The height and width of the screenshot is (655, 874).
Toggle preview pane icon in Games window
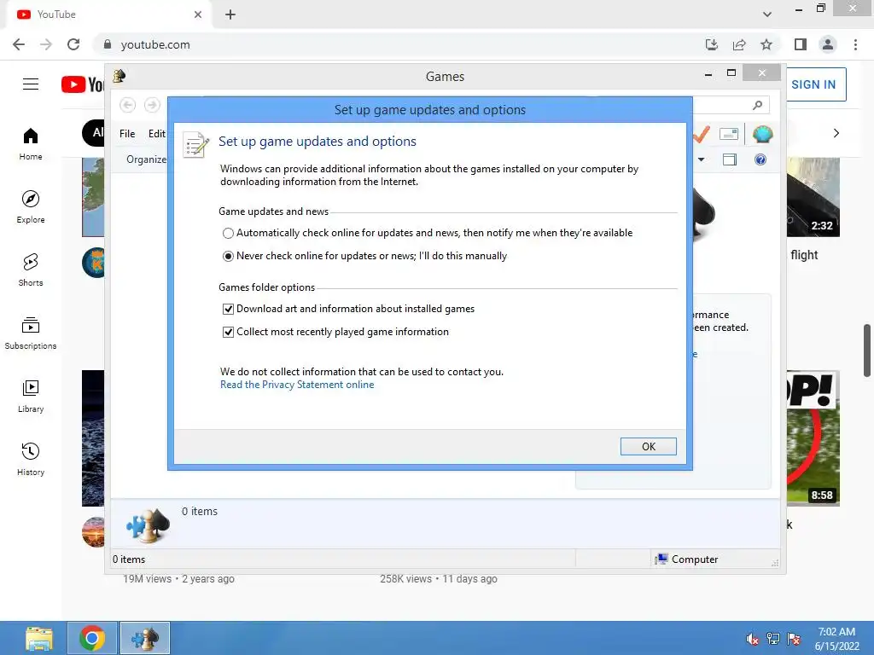pyautogui.click(x=729, y=159)
